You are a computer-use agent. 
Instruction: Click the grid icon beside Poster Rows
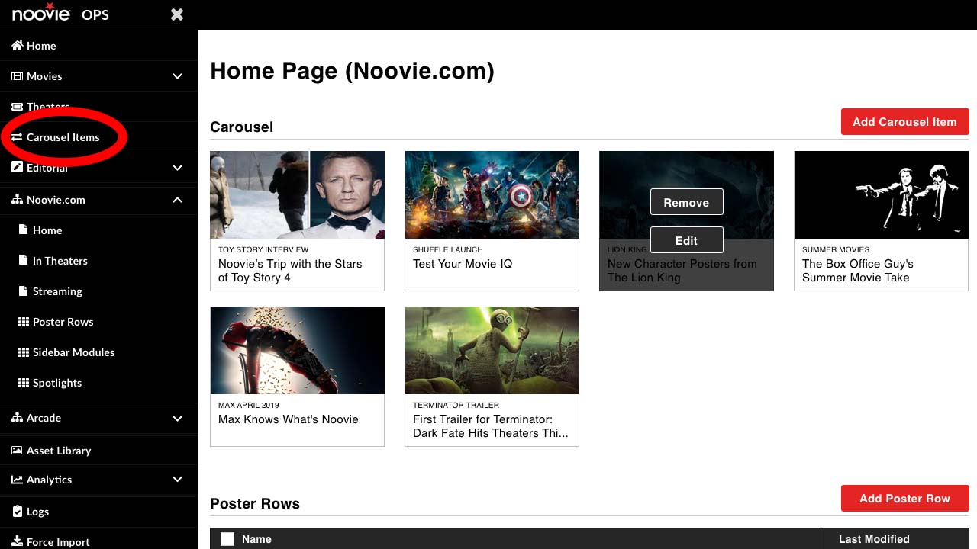point(23,322)
